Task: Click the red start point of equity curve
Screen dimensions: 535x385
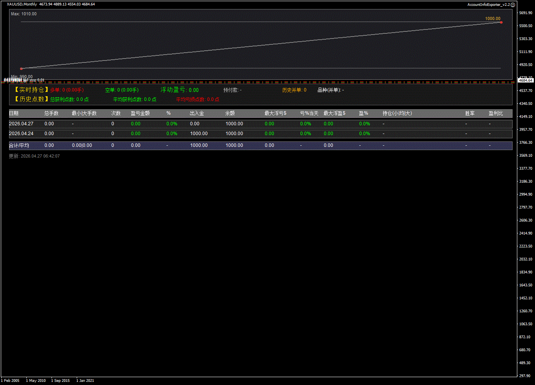Action: 21,69
